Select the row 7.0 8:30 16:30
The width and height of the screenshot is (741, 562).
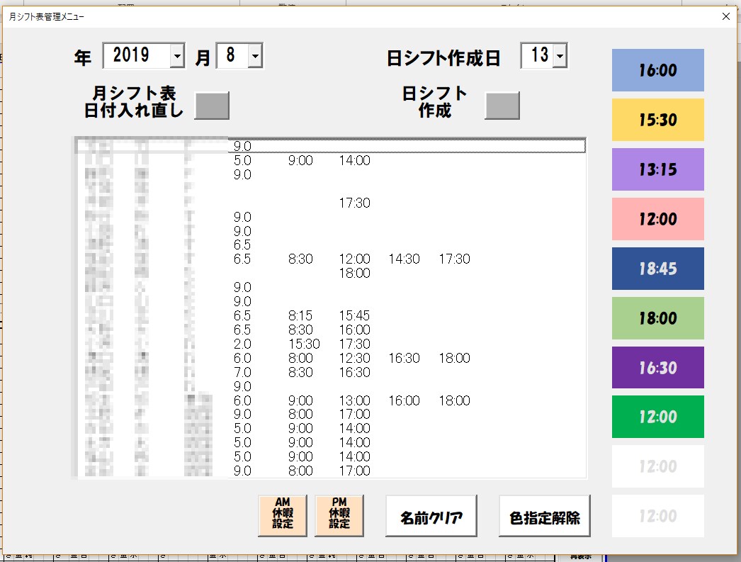pyautogui.click(x=331, y=373)
